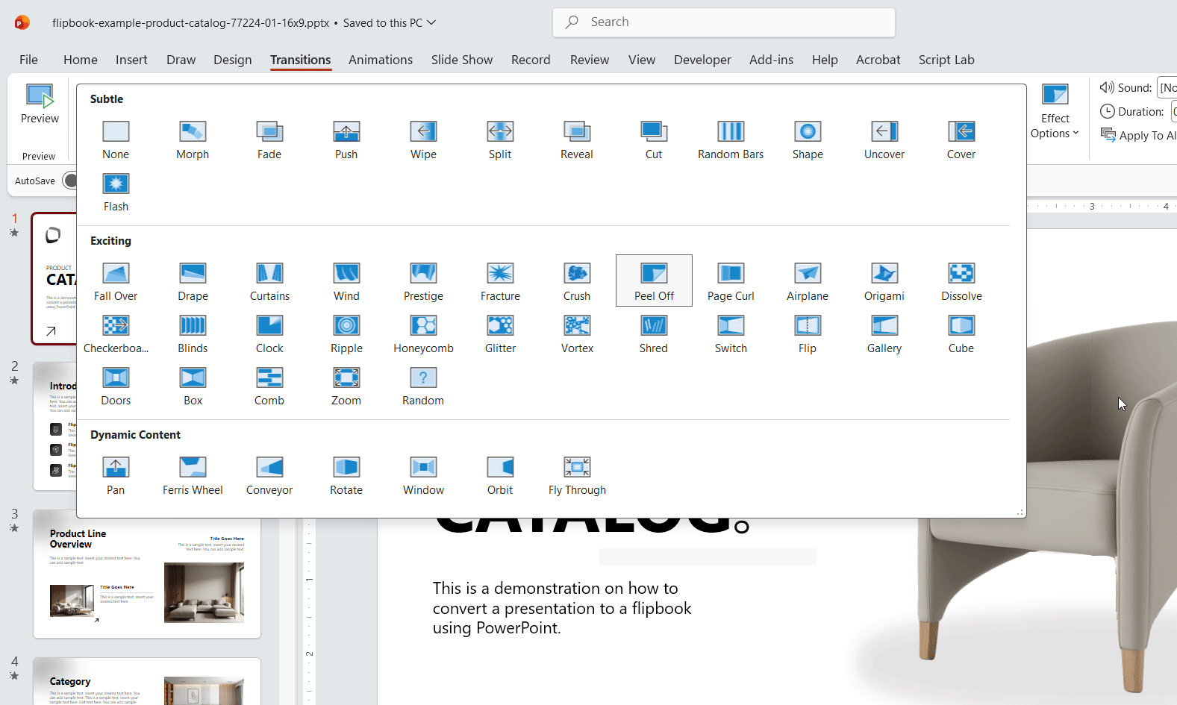Apply the Blinds transition
Screen dimensions: 1177x705
click(193, 333)
